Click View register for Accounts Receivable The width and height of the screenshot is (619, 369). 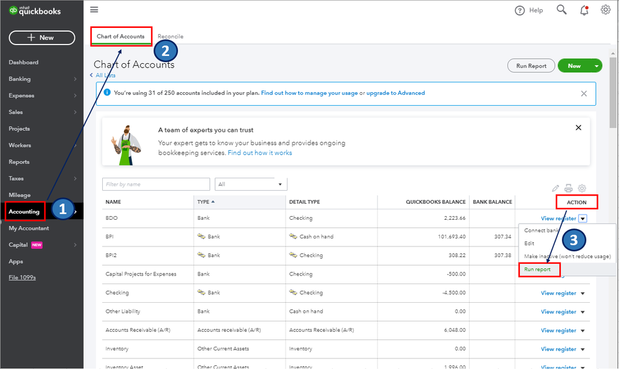click(x=558, y=331)
